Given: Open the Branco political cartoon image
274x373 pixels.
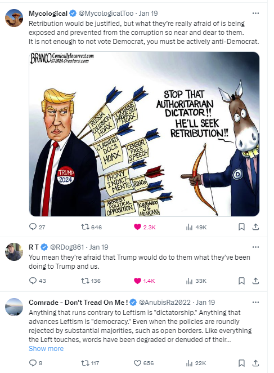Looking at the screenshot, I should (144, 134).
